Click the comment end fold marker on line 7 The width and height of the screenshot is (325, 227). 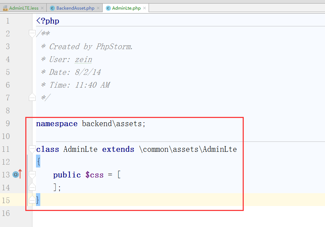click(x=32, y=97)
